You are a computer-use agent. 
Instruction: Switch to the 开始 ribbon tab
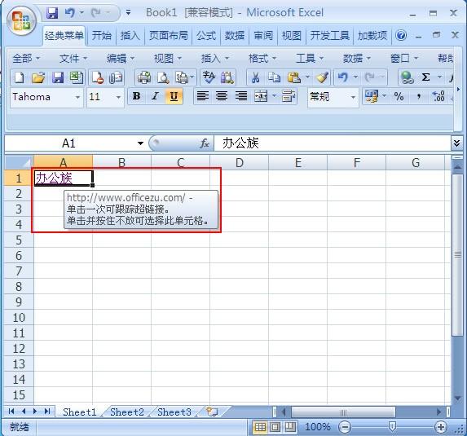pos(101,36)
